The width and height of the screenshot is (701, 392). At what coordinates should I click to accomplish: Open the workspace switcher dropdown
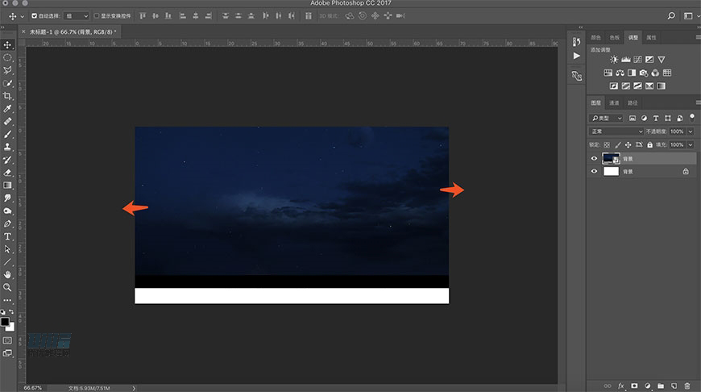pyautogui.click(x=691, y=16)
